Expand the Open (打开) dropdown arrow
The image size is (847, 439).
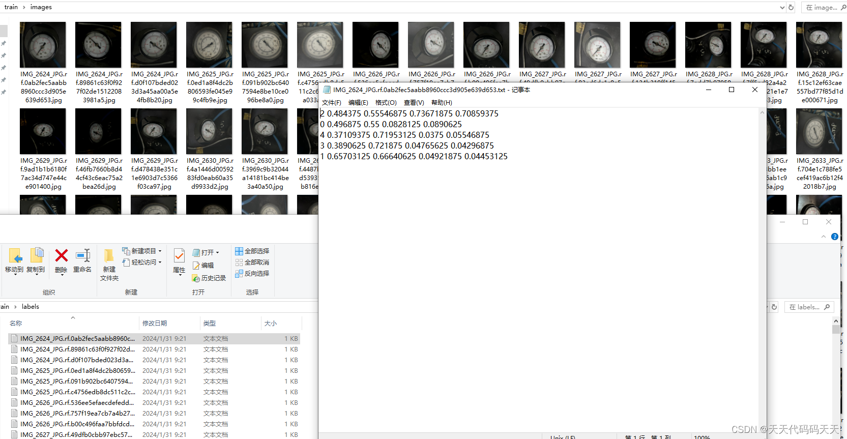click(x=218, y=253)
